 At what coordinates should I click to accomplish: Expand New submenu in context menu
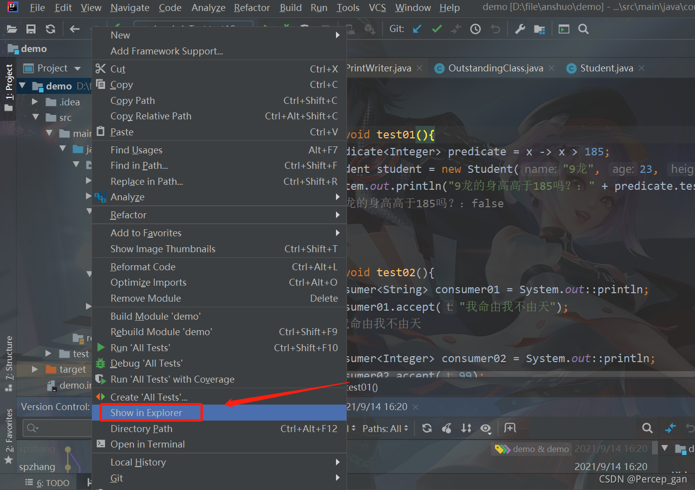(219, 35)
